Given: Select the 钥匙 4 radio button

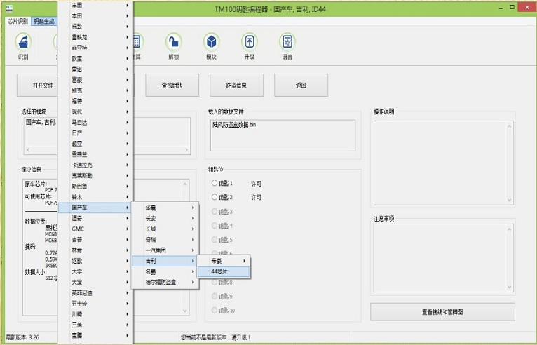Looking at the screenshot, I should pyautogui.click(x=215, y=225).
